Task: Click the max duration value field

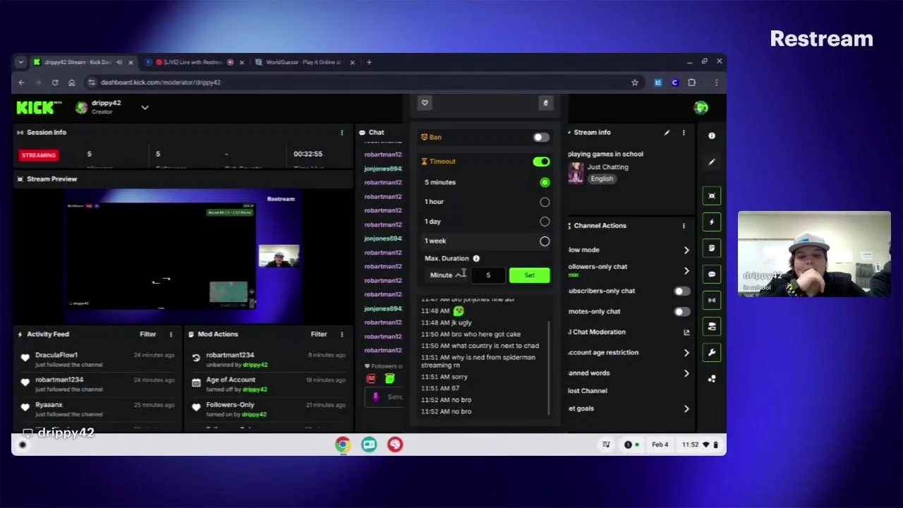Action: click(488, 275)
